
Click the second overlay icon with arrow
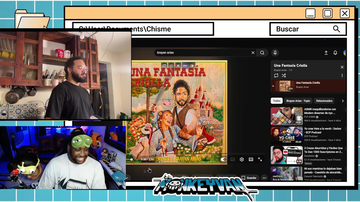171,66
